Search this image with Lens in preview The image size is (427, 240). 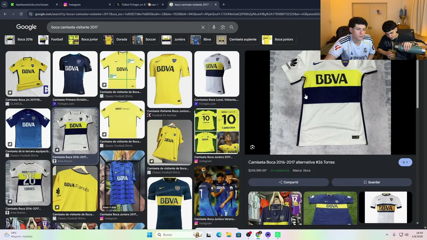click(253, 147)
